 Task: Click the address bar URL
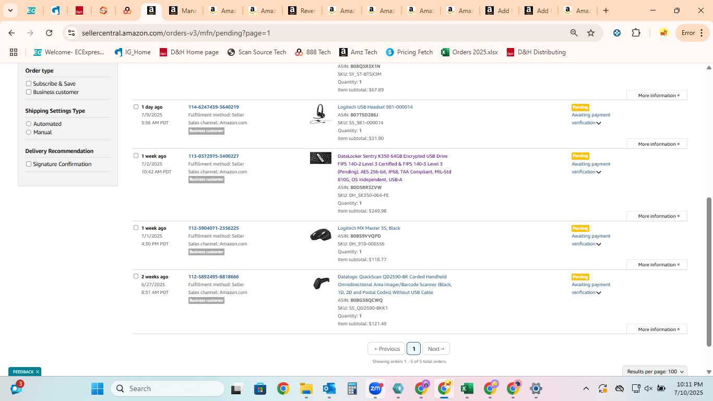click(176, 33)
